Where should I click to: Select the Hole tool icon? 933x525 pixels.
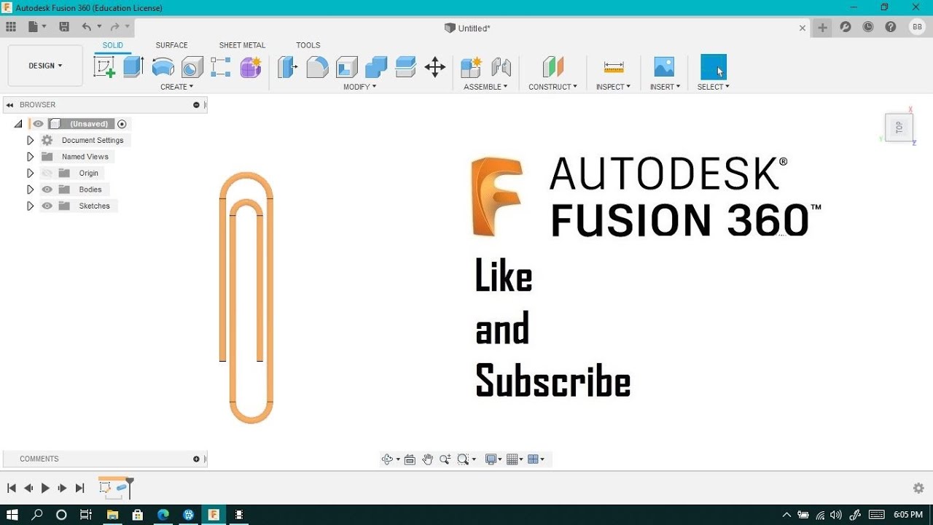pyautogui.click(x=192, y=67)
